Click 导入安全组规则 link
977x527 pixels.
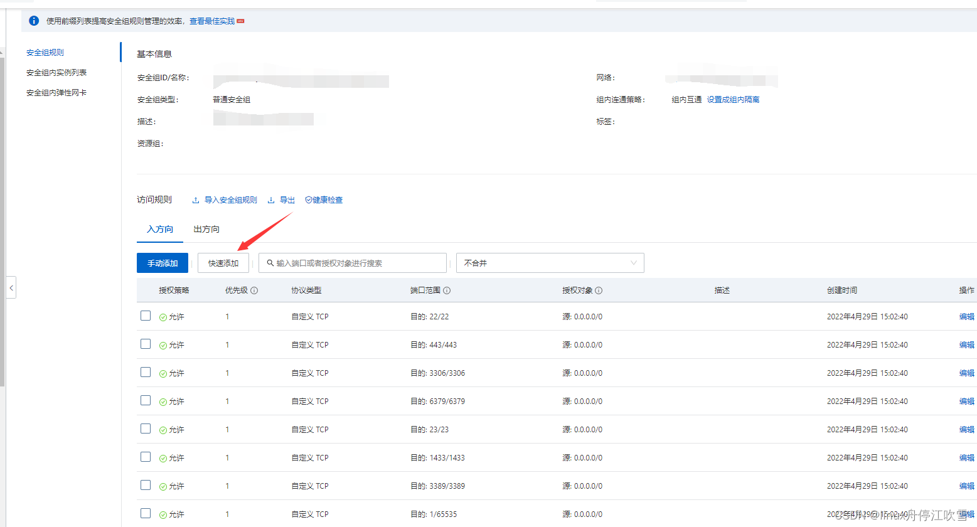(x=231, y=200)
